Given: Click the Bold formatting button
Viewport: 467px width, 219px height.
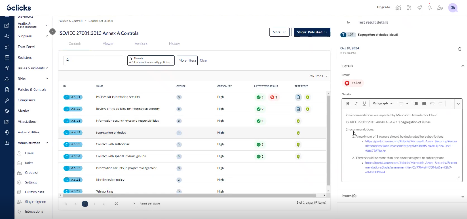Looking at the screenshot, I should 348,104.
